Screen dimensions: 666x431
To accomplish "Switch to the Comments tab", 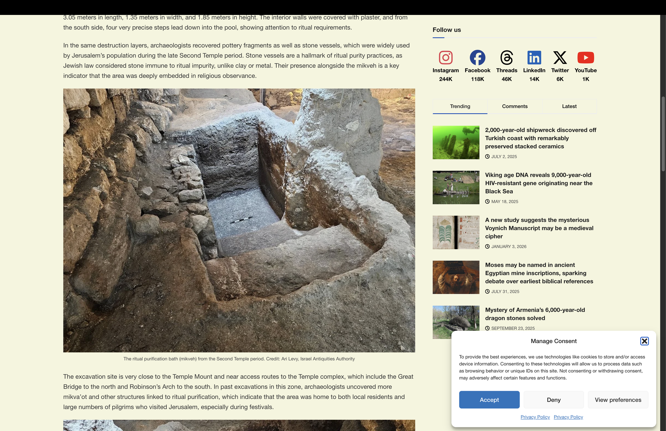I will coord(514,106).
